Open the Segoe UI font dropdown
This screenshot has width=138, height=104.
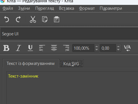(x=69, y=34)
